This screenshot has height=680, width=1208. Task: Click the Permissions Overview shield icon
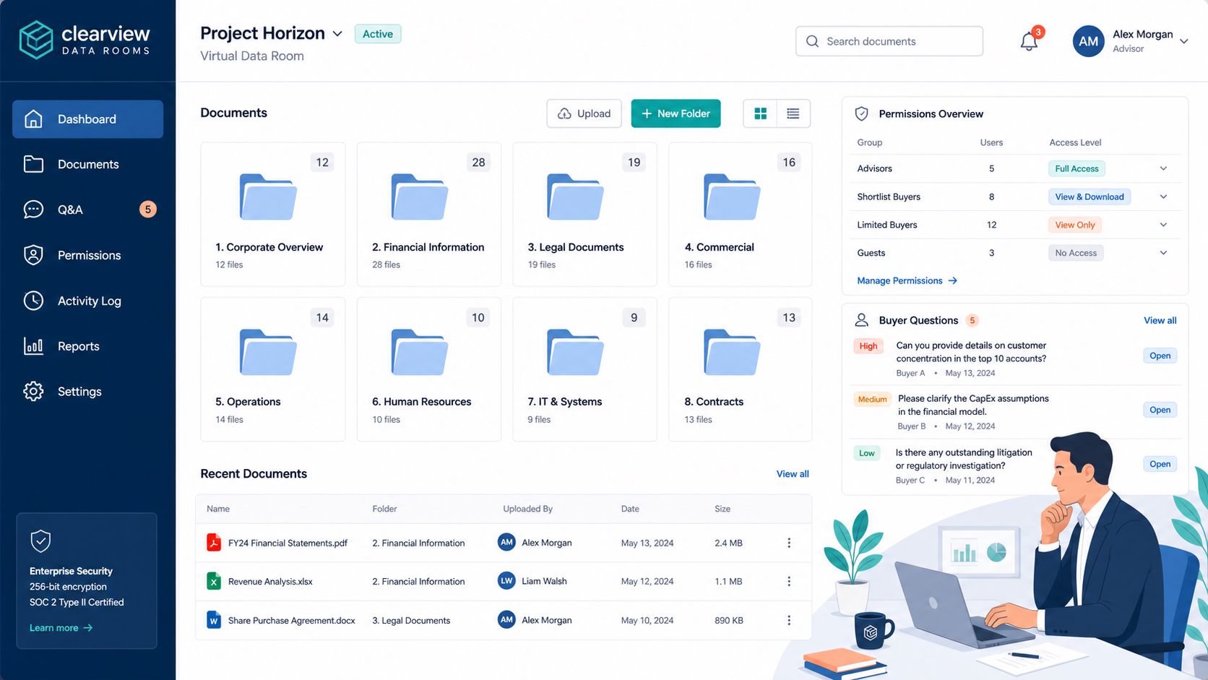click(861, 113)
